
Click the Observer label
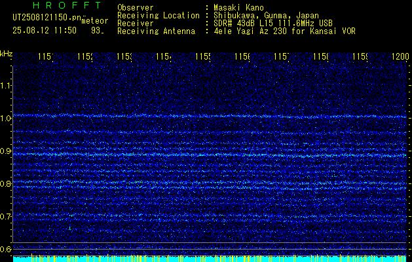click(x=136, y=8)
